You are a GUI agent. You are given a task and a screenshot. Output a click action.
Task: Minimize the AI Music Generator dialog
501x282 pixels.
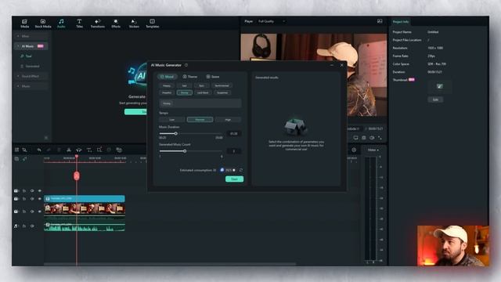(332, 65)
